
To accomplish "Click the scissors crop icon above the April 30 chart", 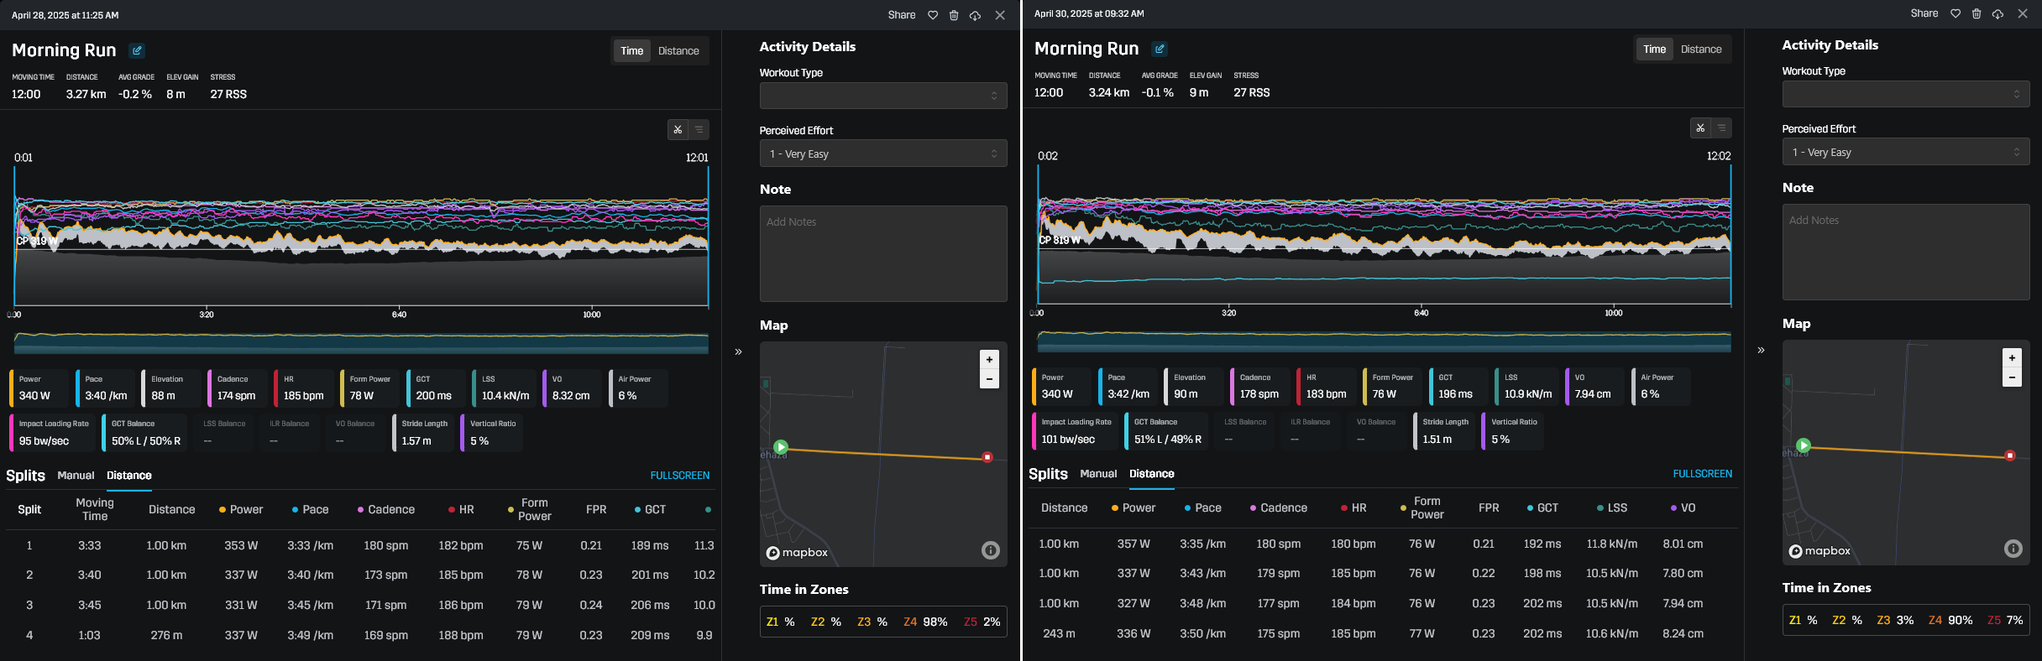I will click(x=1700, y=128).
